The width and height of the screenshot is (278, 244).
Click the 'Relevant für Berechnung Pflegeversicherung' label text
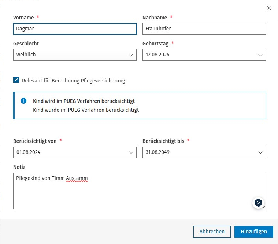coord(73,81)
